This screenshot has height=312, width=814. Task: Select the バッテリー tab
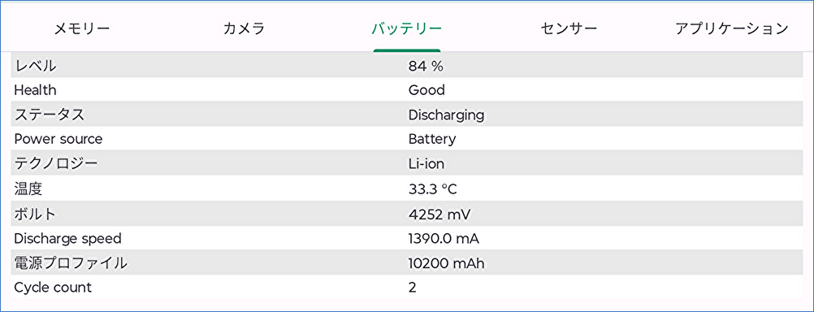[x=407, y=28]
